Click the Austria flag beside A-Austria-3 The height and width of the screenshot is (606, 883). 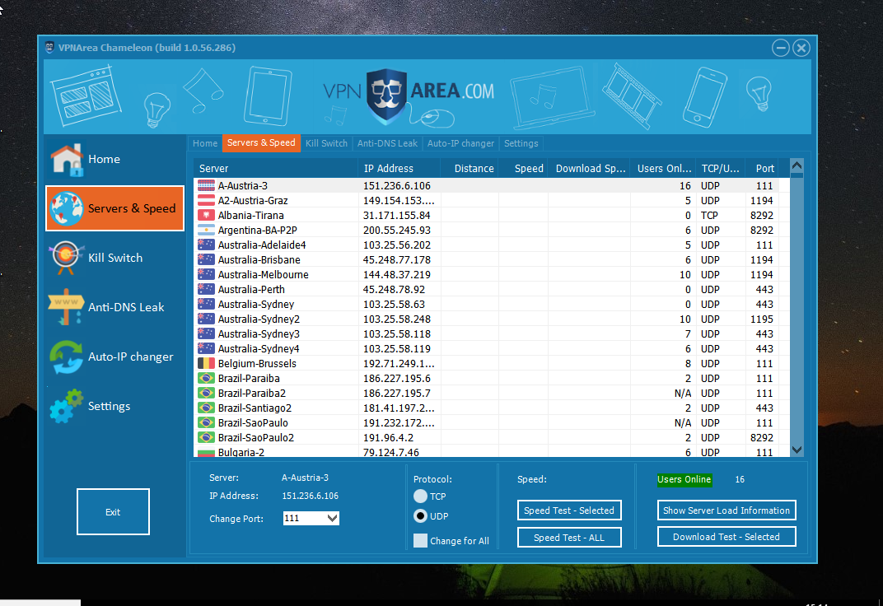206,186
